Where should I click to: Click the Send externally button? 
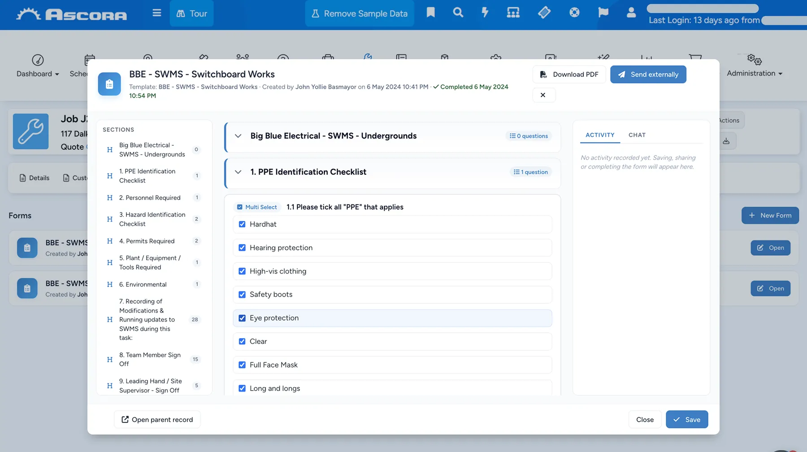pos(648,74)
